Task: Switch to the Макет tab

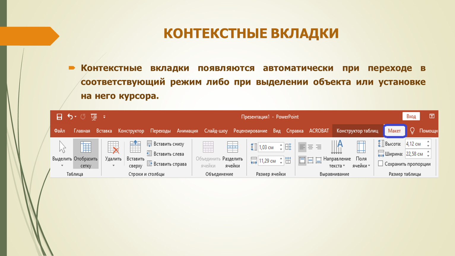Action: pyautogui.click(x=394, y=131)
